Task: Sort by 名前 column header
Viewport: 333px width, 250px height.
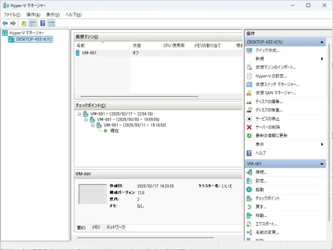Action: pos(103,45)
